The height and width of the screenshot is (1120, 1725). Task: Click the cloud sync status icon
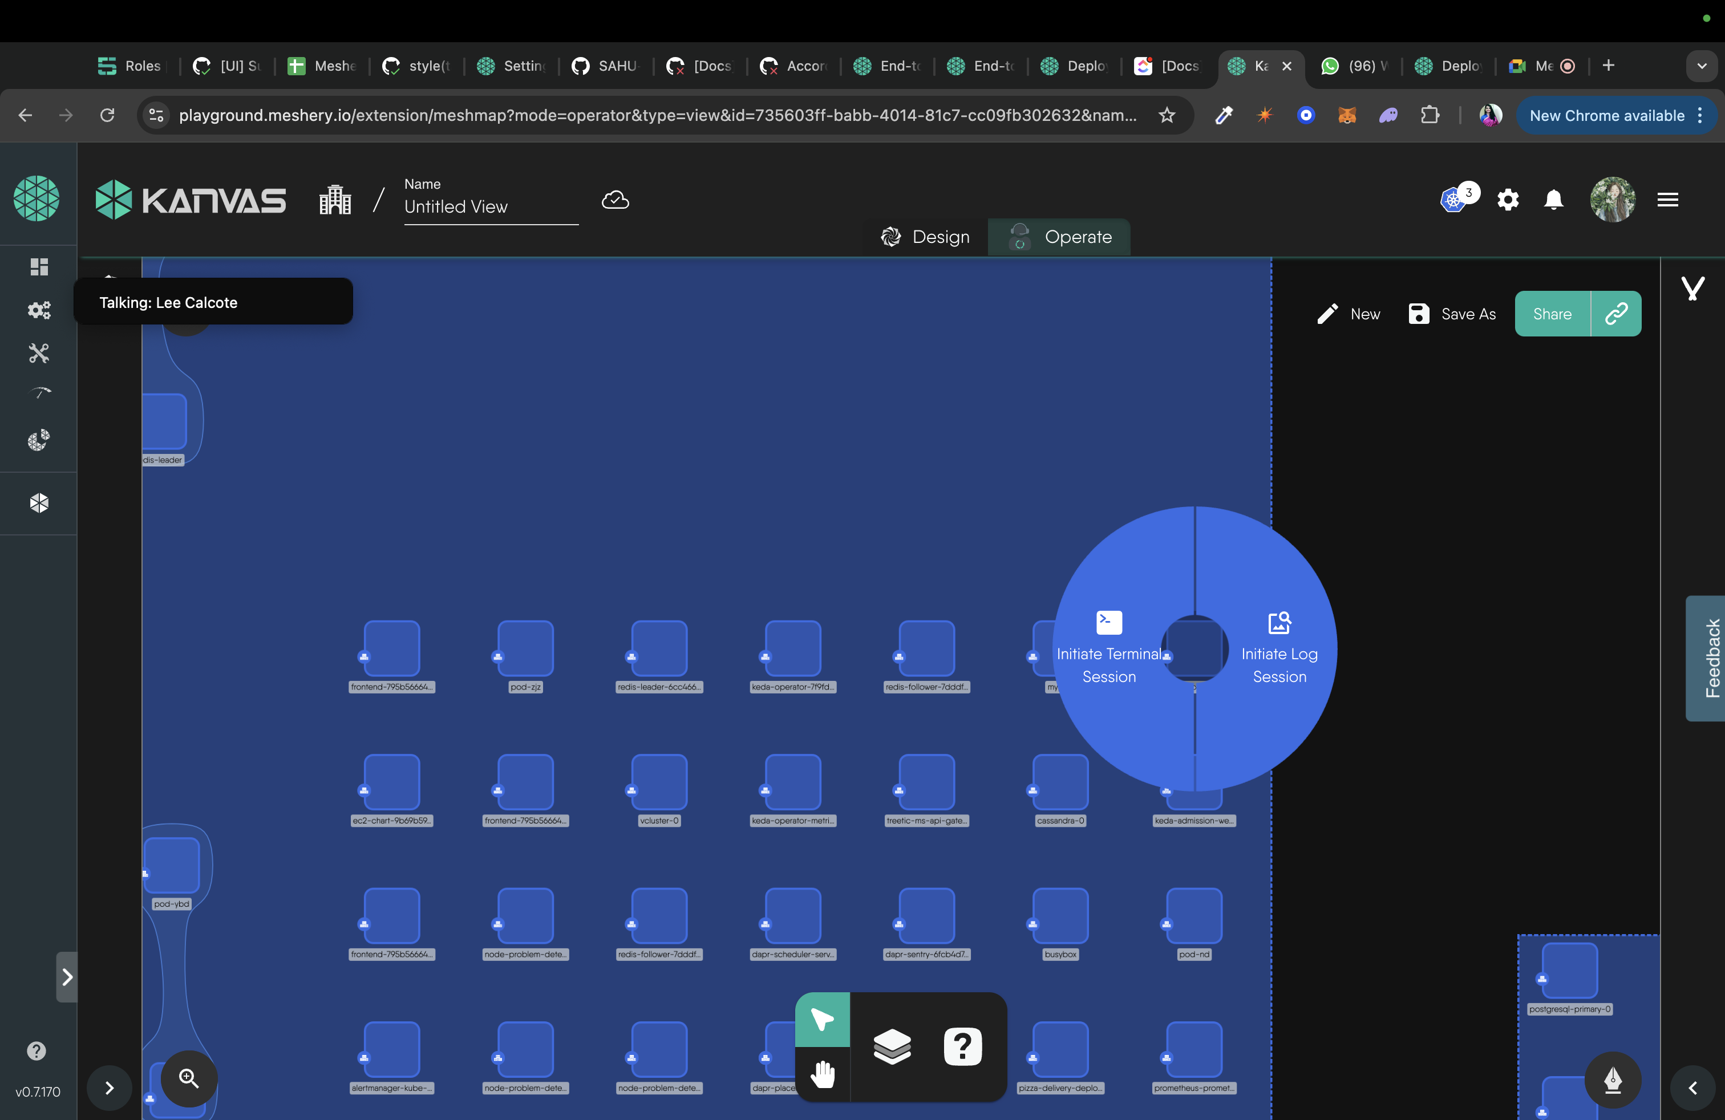(614, 200)
